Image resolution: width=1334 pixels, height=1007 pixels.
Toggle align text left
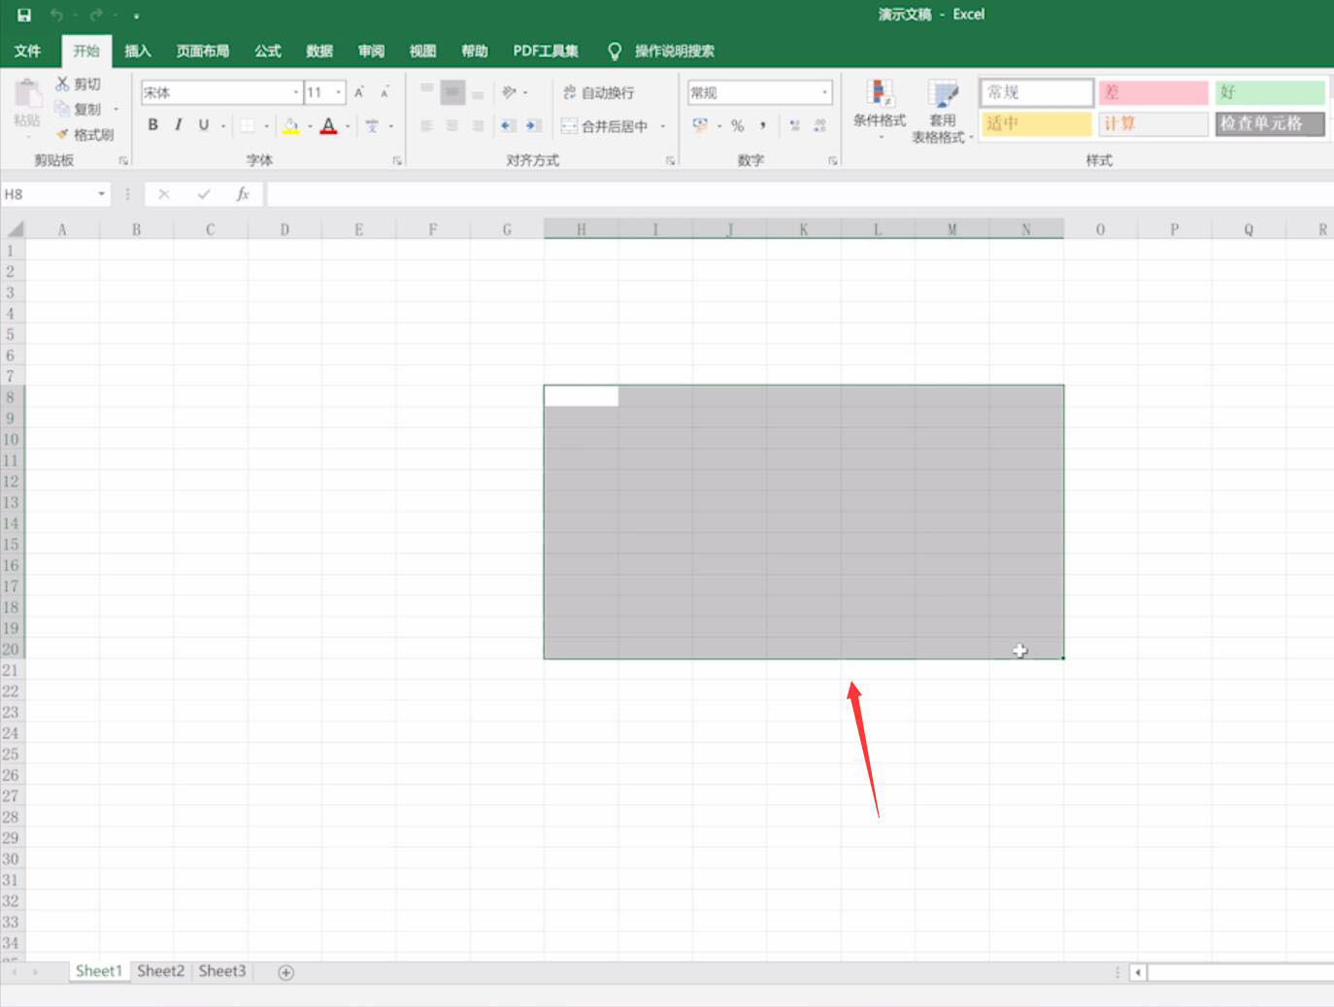coord(426,125)
